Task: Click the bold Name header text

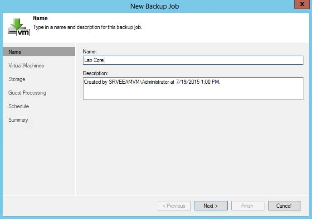Action: [x=40, y=18]
